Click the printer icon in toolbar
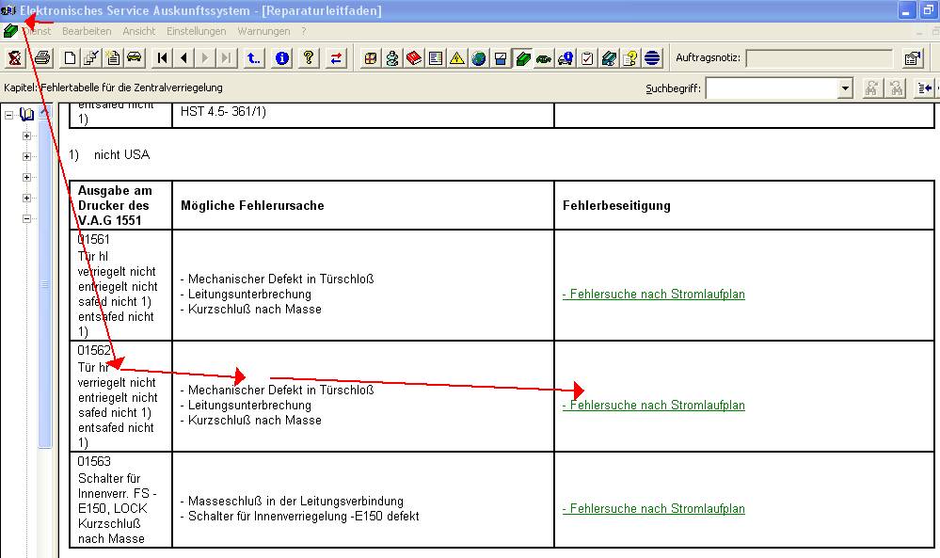The width and height of the screenshot is (940, 558). pyautogui.click(x=40, y=58)
